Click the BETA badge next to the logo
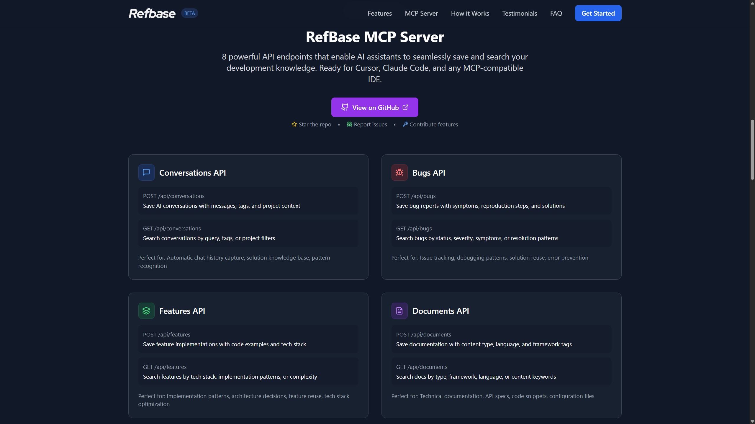755x424 pixels. 189,13
